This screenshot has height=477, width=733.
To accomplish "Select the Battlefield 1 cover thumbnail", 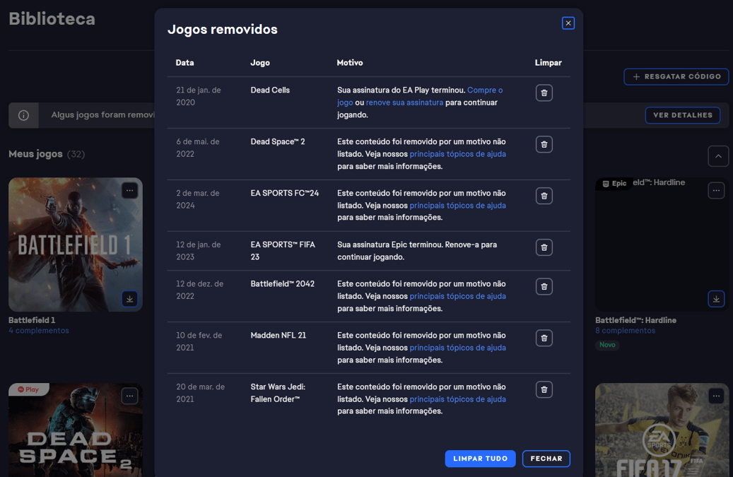I will [75, 245].
